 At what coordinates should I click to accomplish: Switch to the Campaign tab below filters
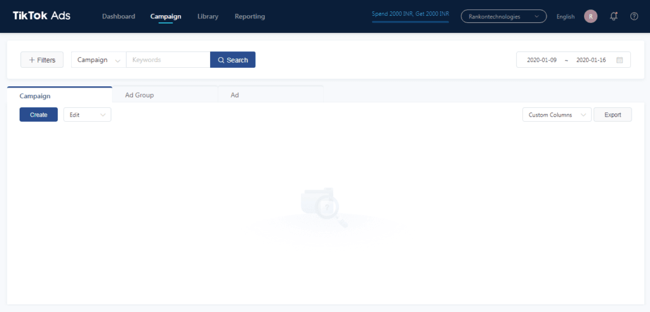coord(60,95)
